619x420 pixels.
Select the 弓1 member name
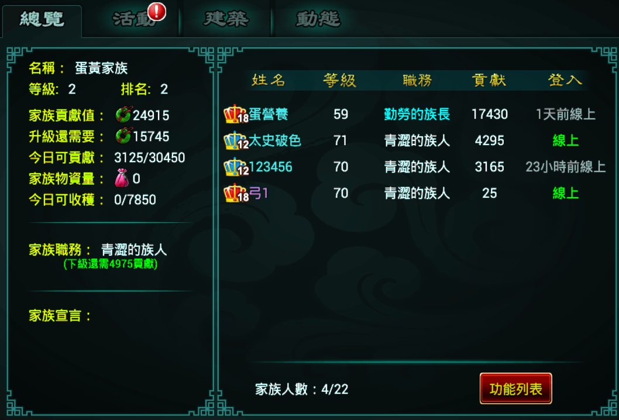point(259,193)
